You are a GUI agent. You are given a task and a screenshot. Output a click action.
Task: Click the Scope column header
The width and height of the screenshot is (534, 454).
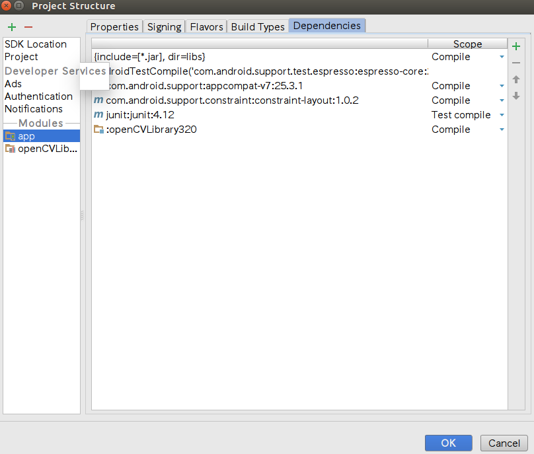[x=467, y=44]
